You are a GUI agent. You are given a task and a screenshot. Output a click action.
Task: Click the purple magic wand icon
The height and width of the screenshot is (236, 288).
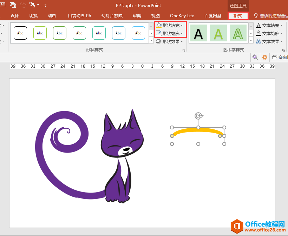coord(255,57)
